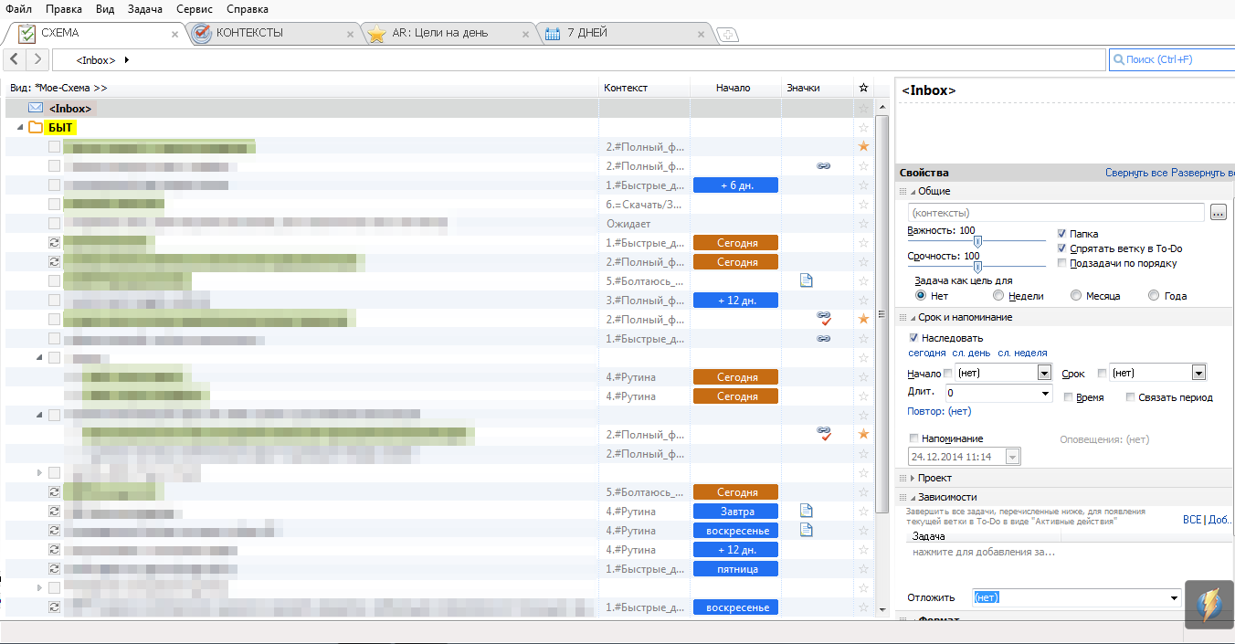
Task: Click the Поиск search field
Action: 1169,59
